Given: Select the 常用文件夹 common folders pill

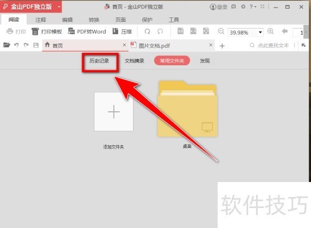Looking at the screenshot, I should point(172,61).
